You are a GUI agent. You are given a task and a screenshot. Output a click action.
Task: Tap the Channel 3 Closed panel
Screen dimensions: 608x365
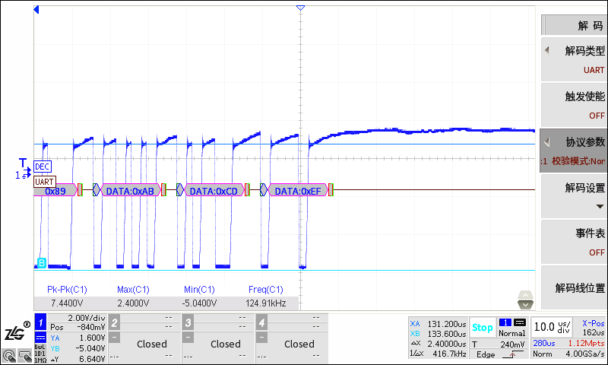218,338
